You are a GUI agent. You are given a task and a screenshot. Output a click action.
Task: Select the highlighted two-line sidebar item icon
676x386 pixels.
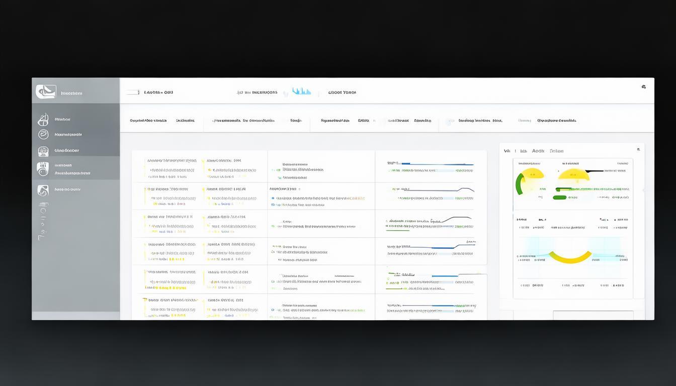click(43, 169)
